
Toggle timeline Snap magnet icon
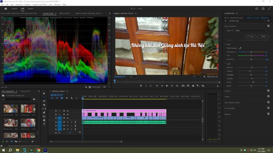pos(57,98)
